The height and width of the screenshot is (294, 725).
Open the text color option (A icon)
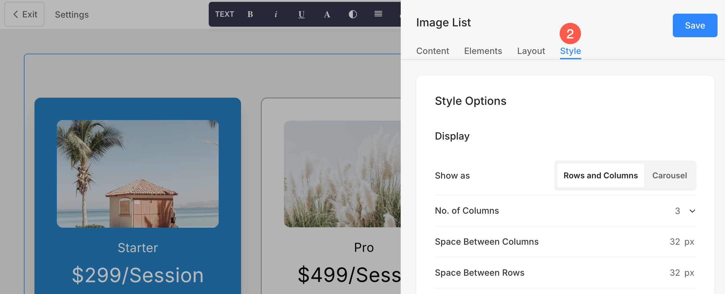(327, 14)
